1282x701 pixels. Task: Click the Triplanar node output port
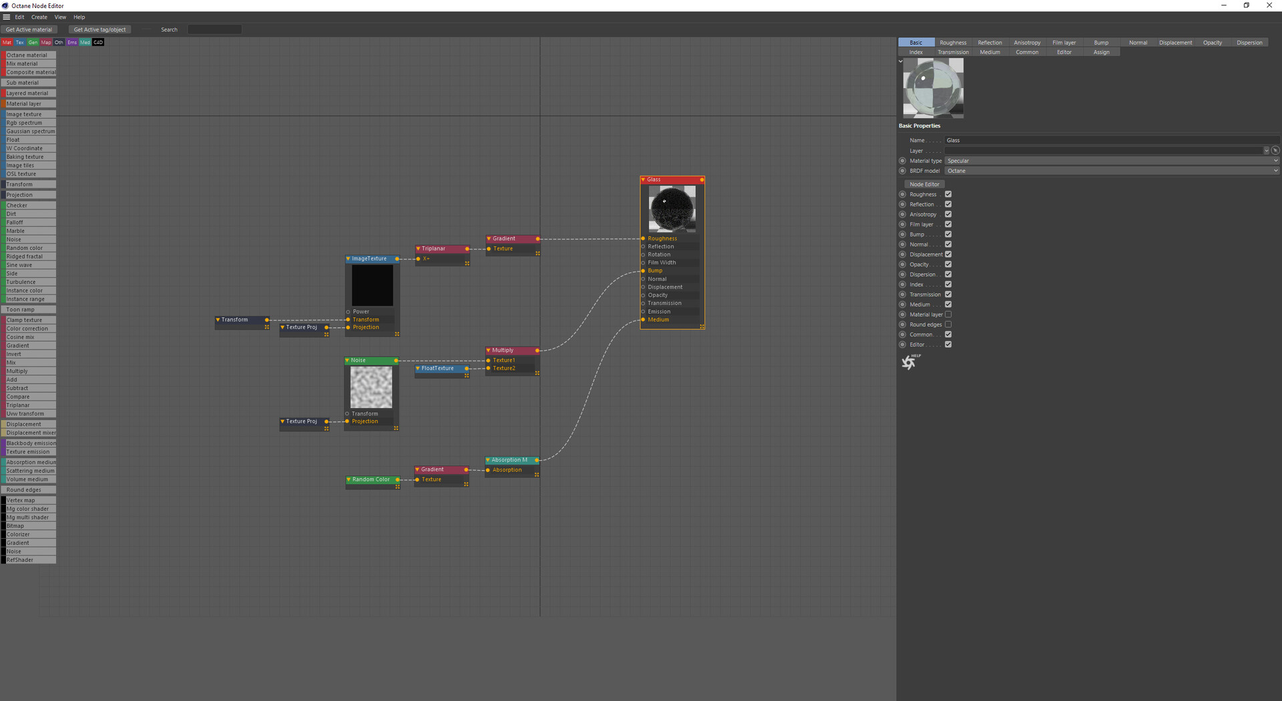coord(467,249)
